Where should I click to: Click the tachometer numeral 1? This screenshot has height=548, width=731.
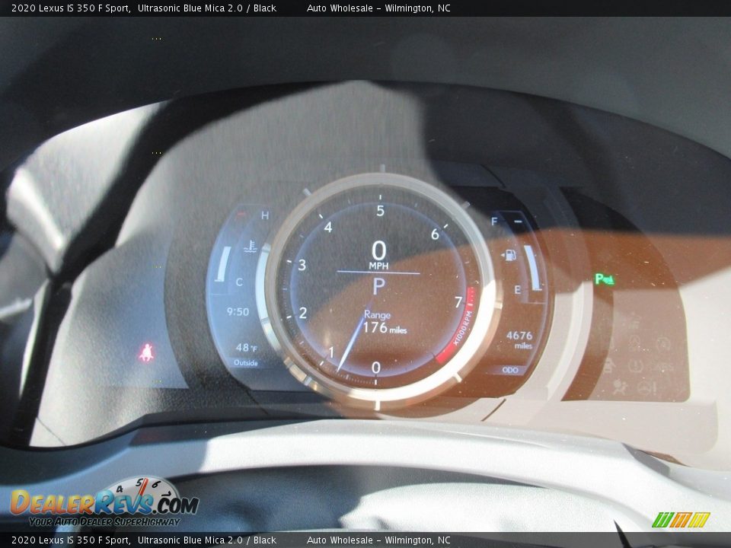coord(331,352)
